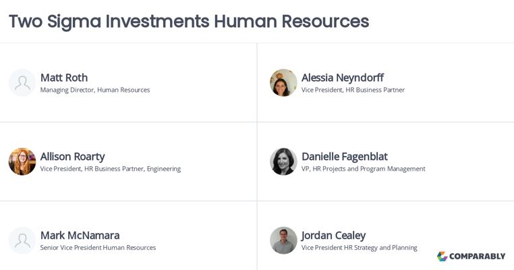Image resolution: width=514 pixels, height=270 pixels.
Task: Select the Matt Roth name link
Action: (64, 78)
